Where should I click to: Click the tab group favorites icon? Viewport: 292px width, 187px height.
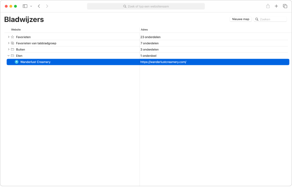(13, 43)
